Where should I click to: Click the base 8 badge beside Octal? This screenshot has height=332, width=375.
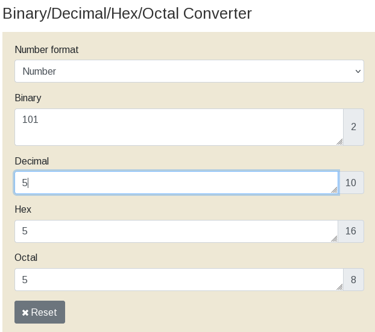click(x=353, y=280)
